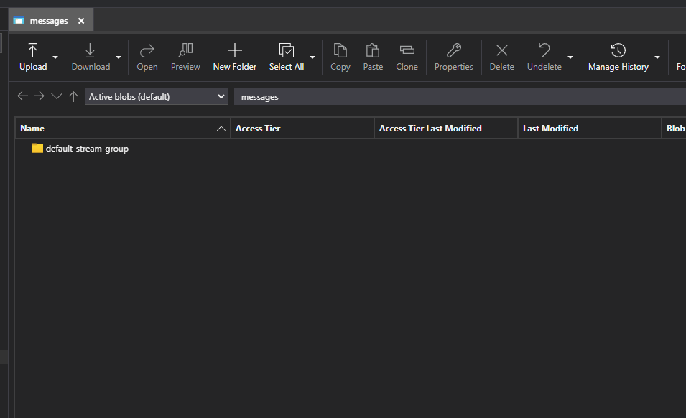Expand the Undelete options dropdown arrow
Viewport: 686px width, 418px height.
coord(570,57)
